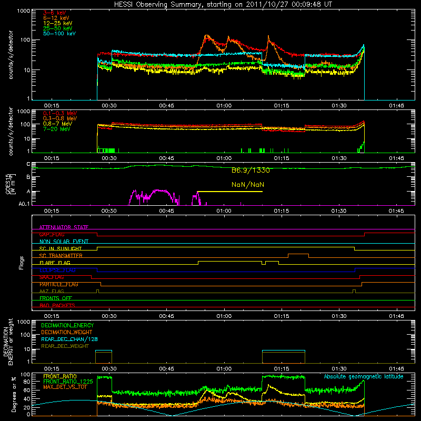Select the cyan 50-100 keV legend label
Viewport: 421px width, 421px height.
click(59, 34)
